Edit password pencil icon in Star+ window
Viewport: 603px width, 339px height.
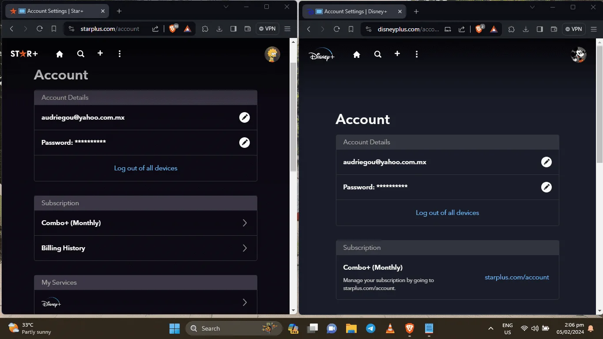(x=245, y=143)
